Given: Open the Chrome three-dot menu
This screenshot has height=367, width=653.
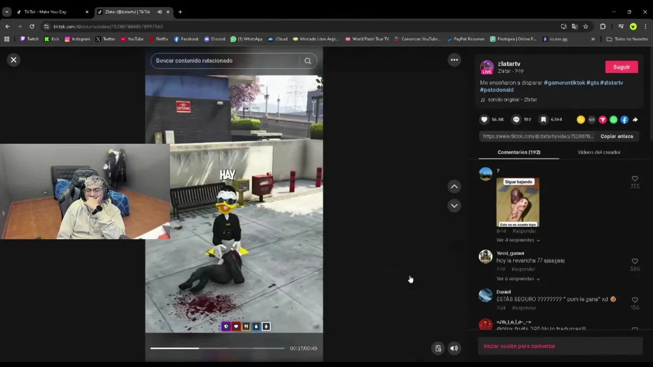Looking at the screenshot, I should [x=645, y=27].
